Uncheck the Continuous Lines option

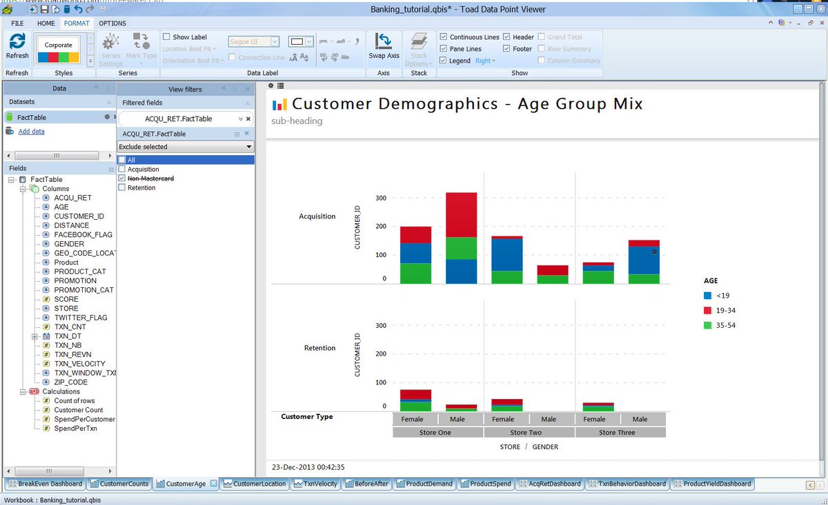tap(444, 37)
